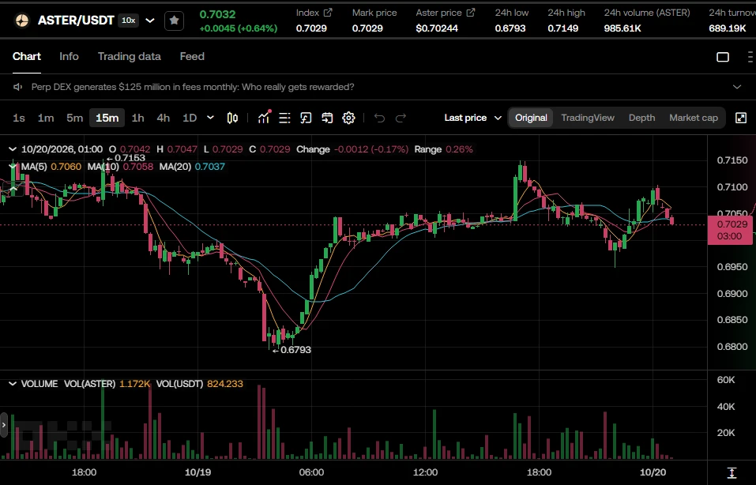Open the Last price dropdown
756x485 pixels.
coord(473,118)
